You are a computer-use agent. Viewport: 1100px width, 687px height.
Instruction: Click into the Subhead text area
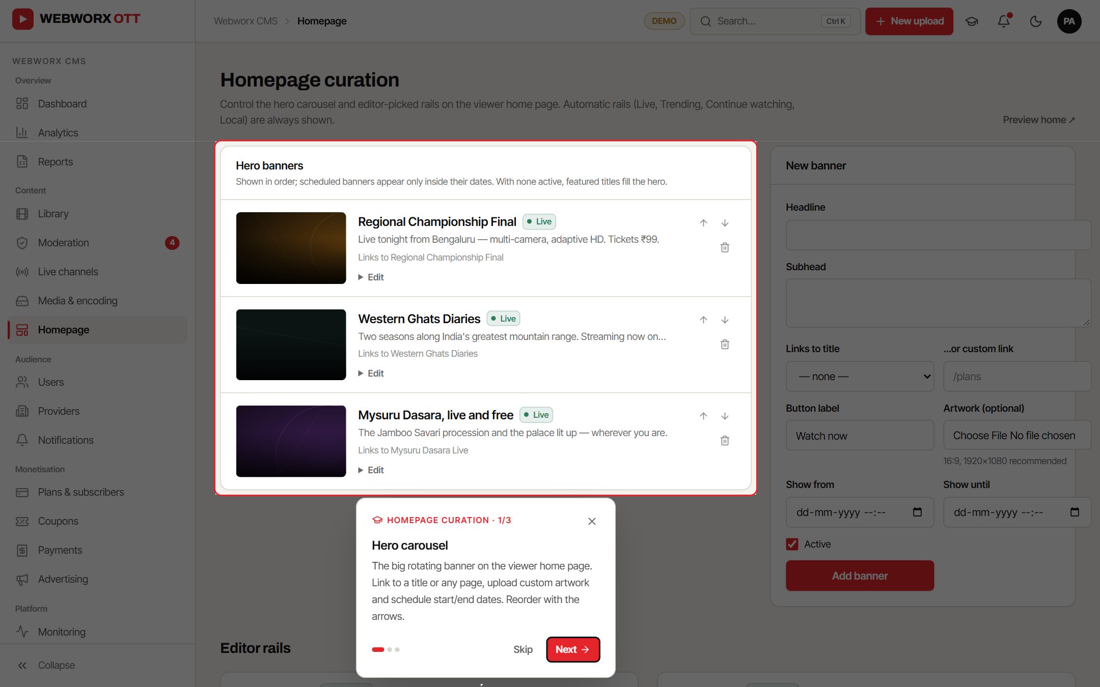pos(938,303)
